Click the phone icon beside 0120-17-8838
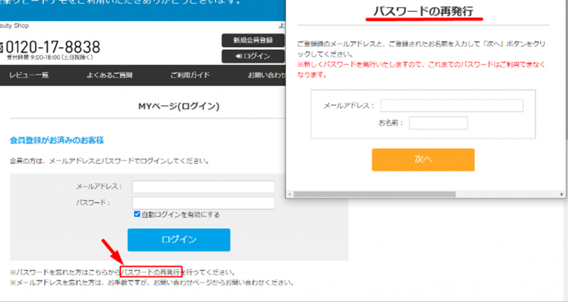Image resolution: width=568 pixels, height=302 pixels. coord(2,47)
